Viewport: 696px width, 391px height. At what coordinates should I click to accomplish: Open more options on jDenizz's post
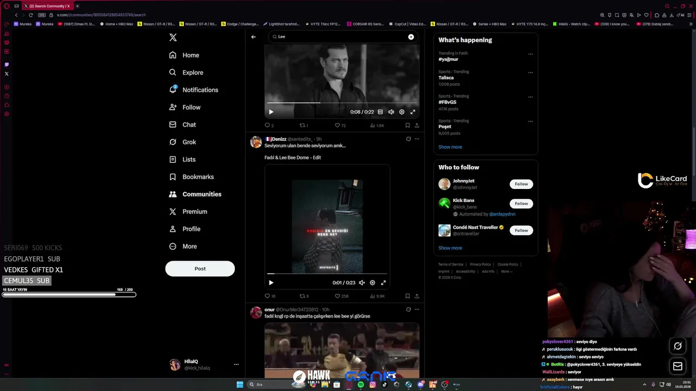click(417, 139)
